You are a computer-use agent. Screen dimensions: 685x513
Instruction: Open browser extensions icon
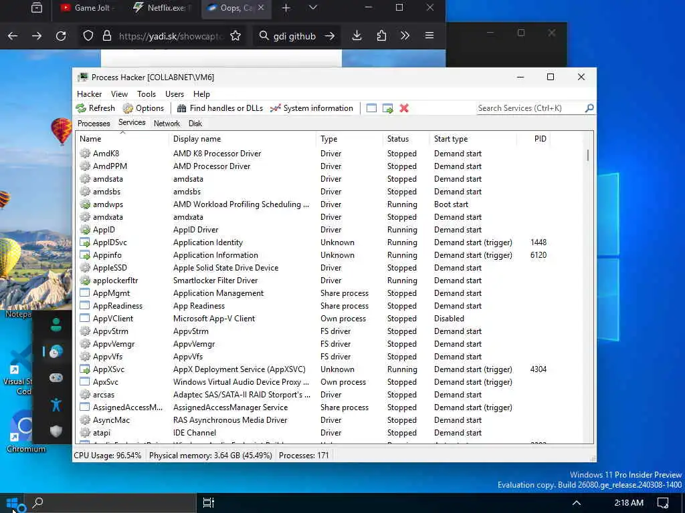(381, 36)
